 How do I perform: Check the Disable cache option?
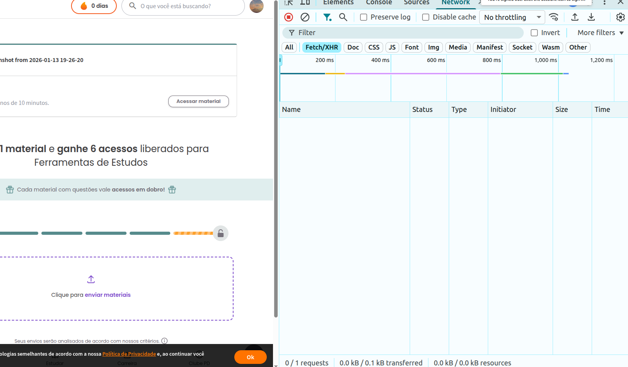(426, 17)
